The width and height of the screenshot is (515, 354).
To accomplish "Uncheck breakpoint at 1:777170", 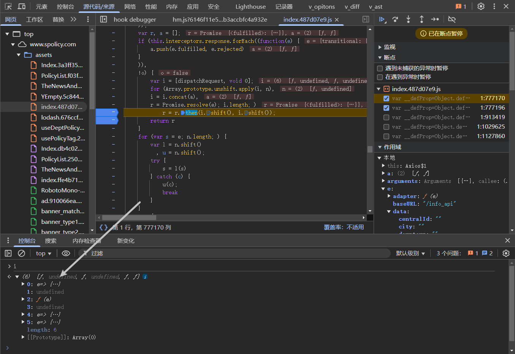I will tap(387, 98).
